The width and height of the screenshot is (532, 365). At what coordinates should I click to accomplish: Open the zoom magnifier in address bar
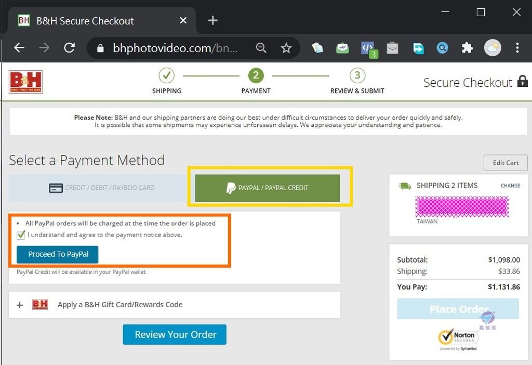coord(261,48)
